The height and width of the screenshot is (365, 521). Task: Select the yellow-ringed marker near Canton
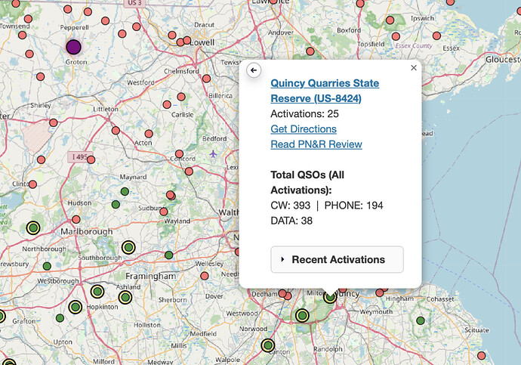267,346
